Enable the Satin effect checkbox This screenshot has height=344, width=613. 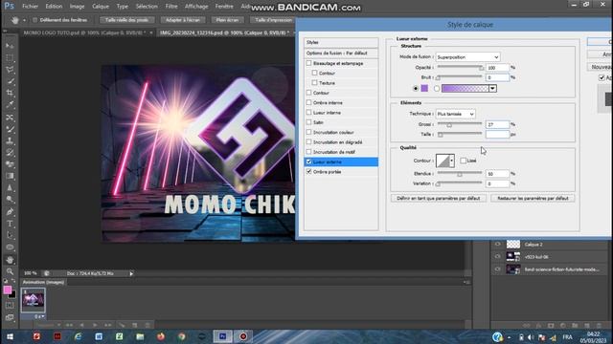[x=308, y=122]
